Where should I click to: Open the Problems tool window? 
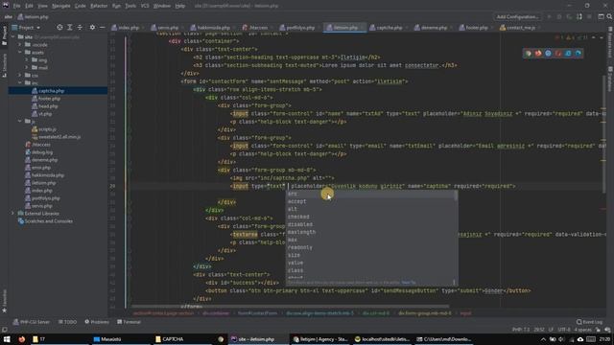97,322
